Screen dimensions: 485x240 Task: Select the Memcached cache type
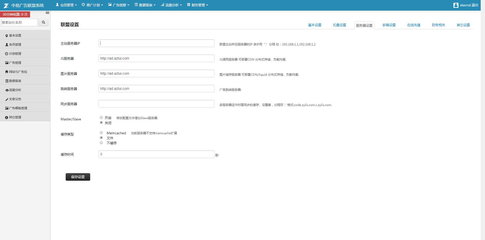[x=101, y=132]
